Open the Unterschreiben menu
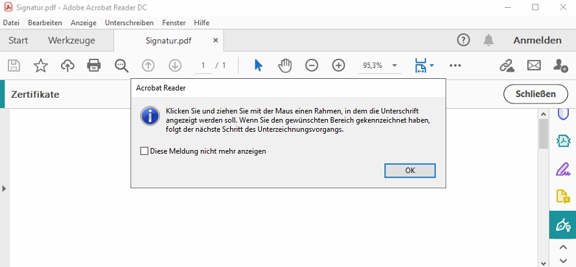This screenshot has height=267, width=576. (130, 23)
